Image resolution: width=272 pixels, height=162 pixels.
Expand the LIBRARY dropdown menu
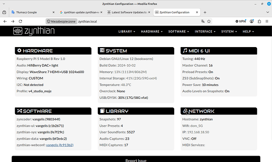[x=127, y=31]
